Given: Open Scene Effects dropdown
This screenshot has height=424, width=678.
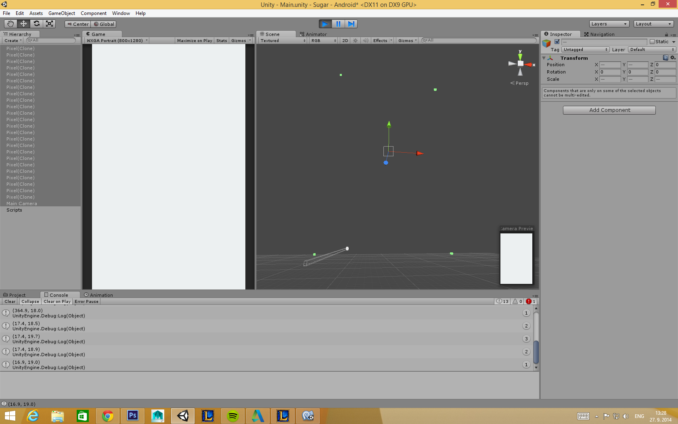Looking at the screenshot, I should [383, 40].
